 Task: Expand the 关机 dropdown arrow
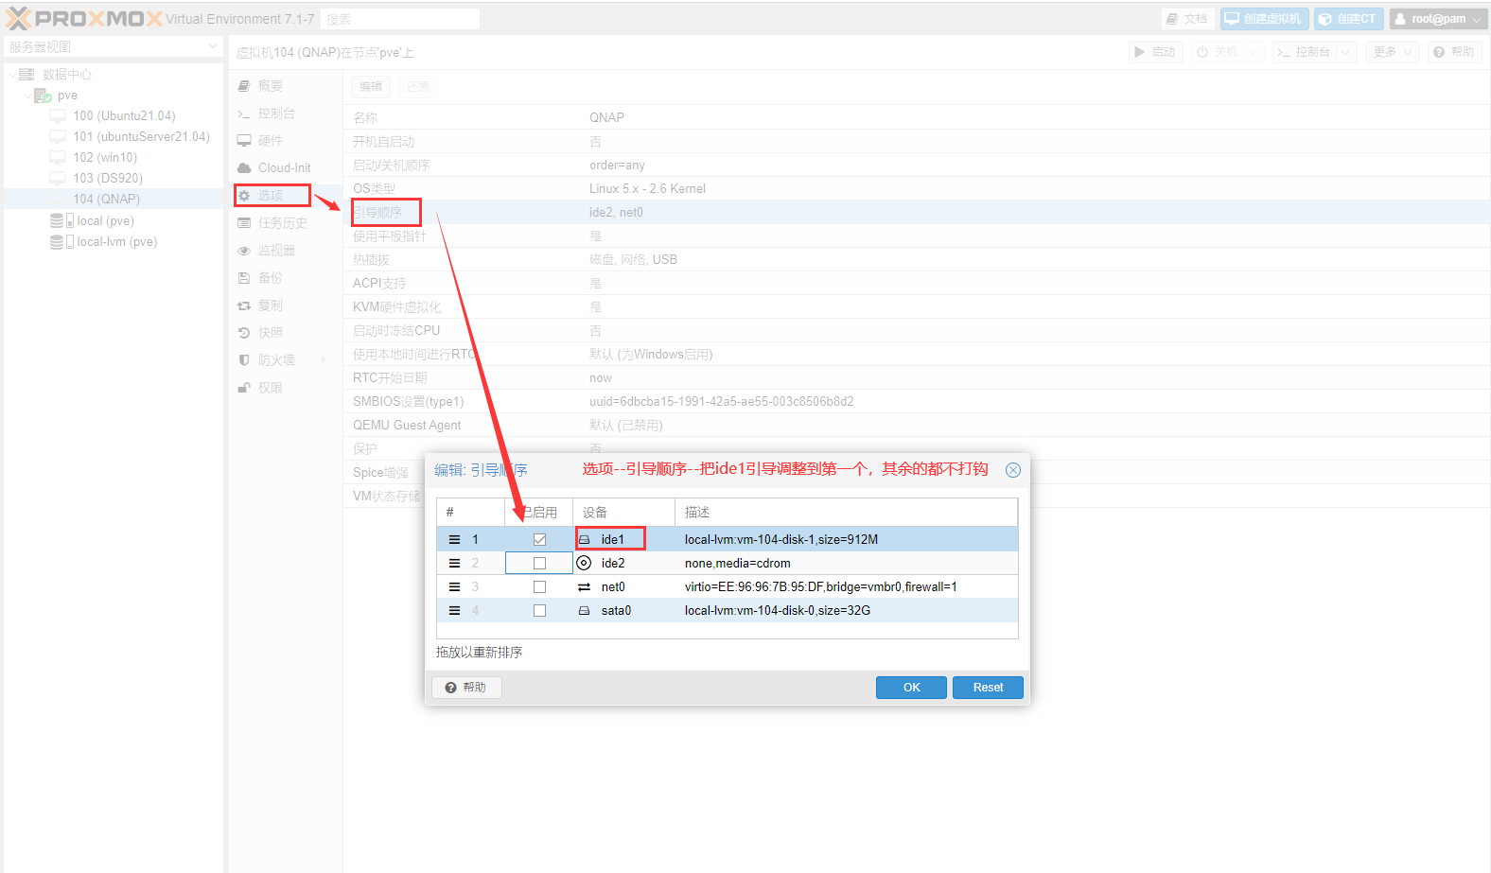click(1254, 52)
